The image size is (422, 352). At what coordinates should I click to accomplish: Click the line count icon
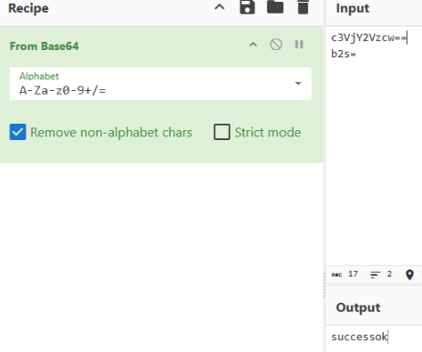point(376,275)
